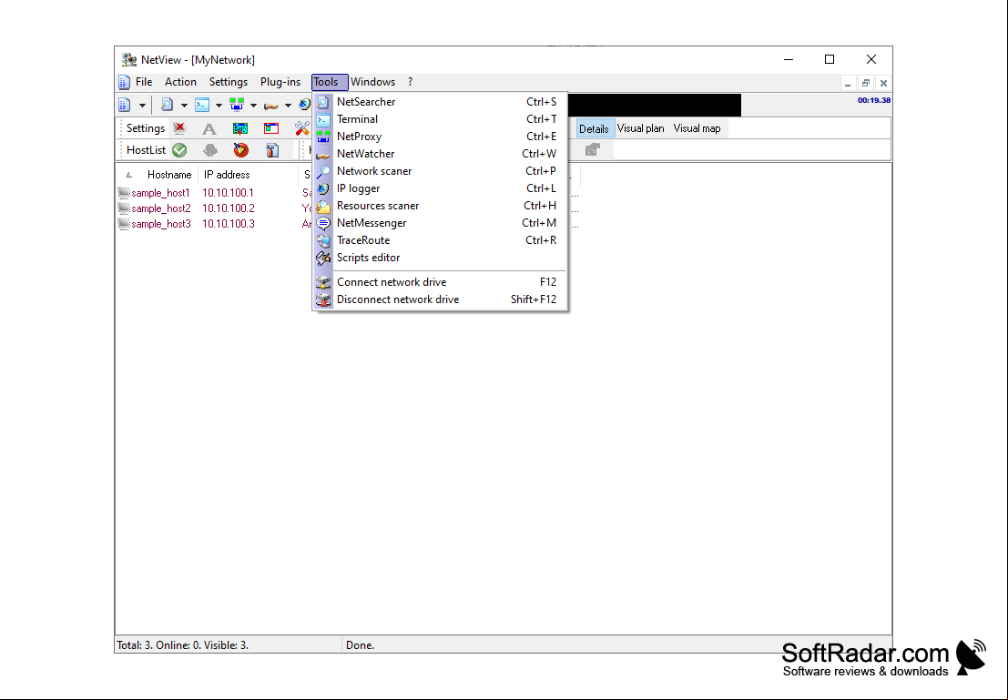Screen dimensions: 1008x700
Task: Click the Resources scaner folder icon
Action: pyautogui.click(x=323, y=206)
